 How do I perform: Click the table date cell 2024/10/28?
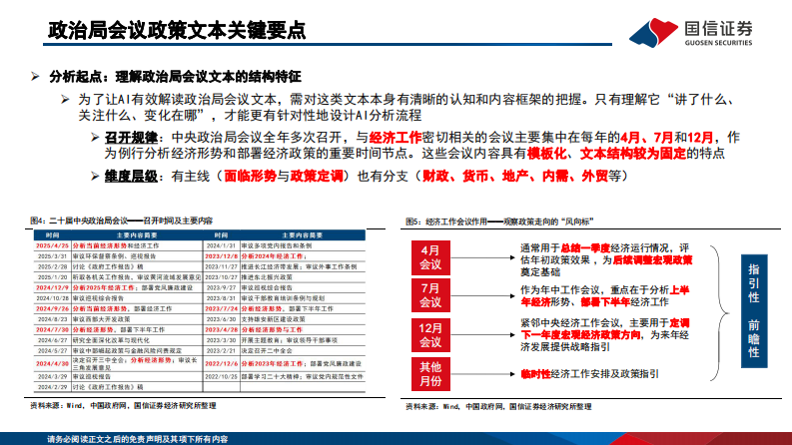[x=52, y=298]
